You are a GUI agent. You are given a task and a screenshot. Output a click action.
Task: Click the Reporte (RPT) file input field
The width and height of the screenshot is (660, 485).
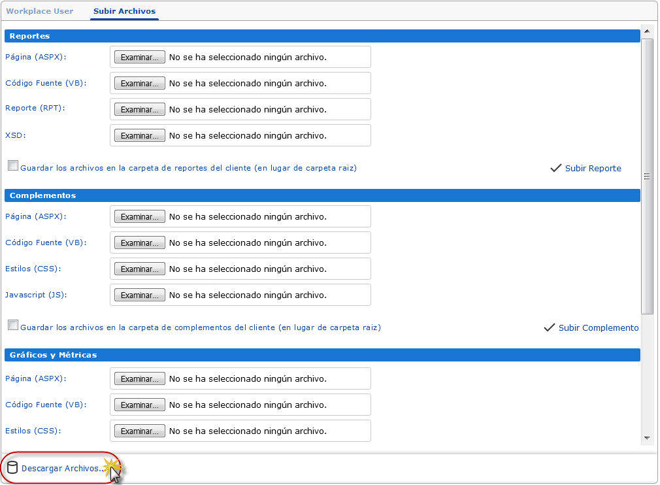240,109
